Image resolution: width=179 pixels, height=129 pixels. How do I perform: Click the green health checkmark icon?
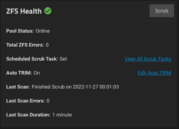click(x=48, y=11)
